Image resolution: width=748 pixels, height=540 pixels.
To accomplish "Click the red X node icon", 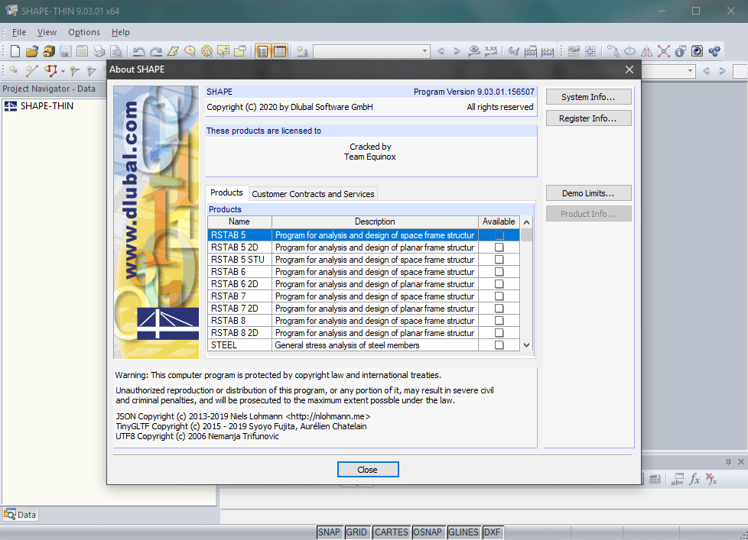I will tap(664, 51).
